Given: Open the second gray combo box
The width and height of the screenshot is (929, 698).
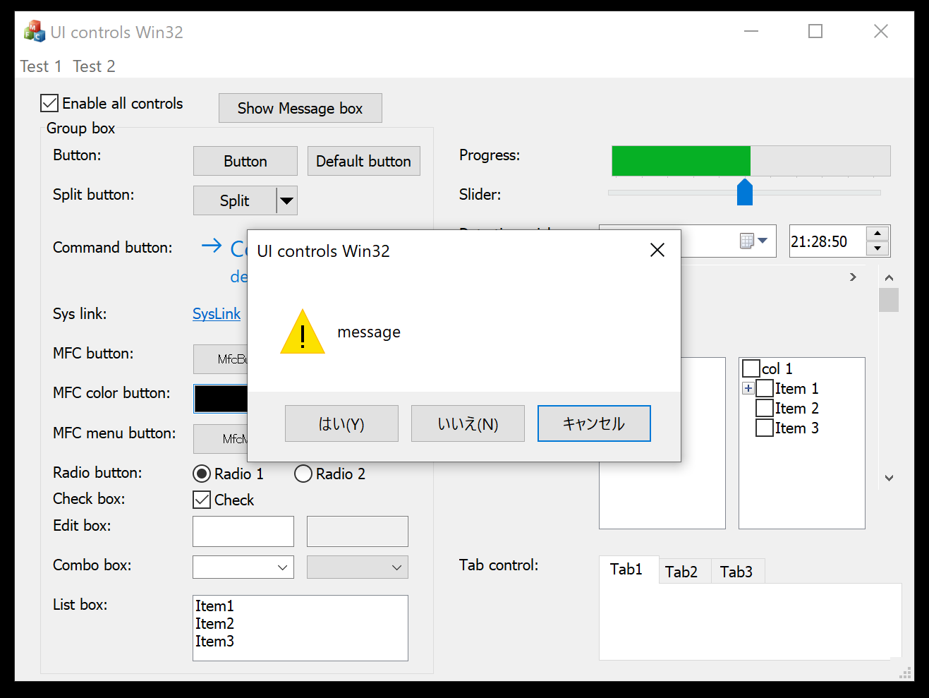Looking at the screenshot, I should 396,567.
